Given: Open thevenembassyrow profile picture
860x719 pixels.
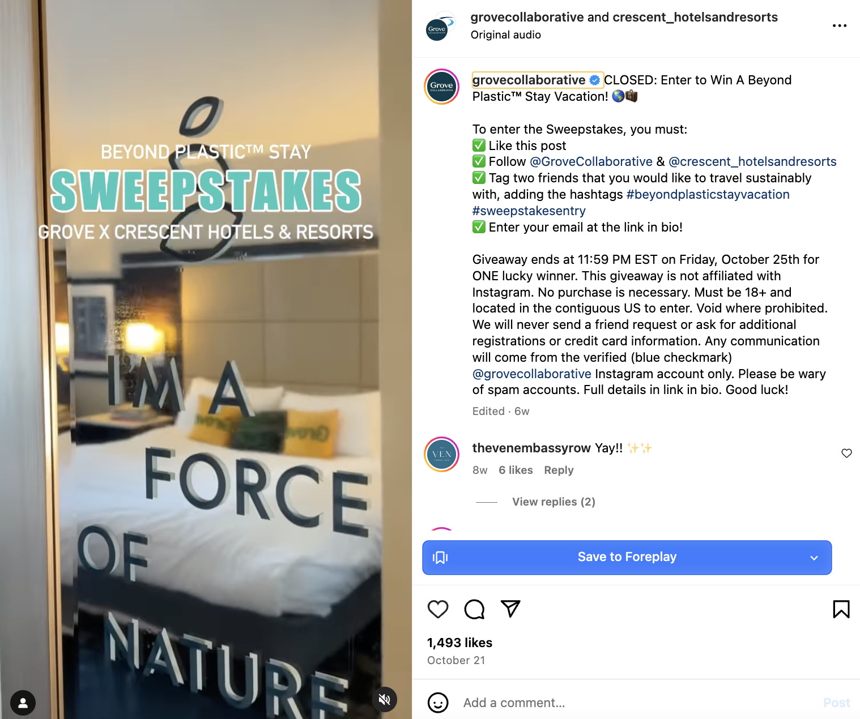Looking at the screenshot, I should pyautogui.click(x=442, y=454).
